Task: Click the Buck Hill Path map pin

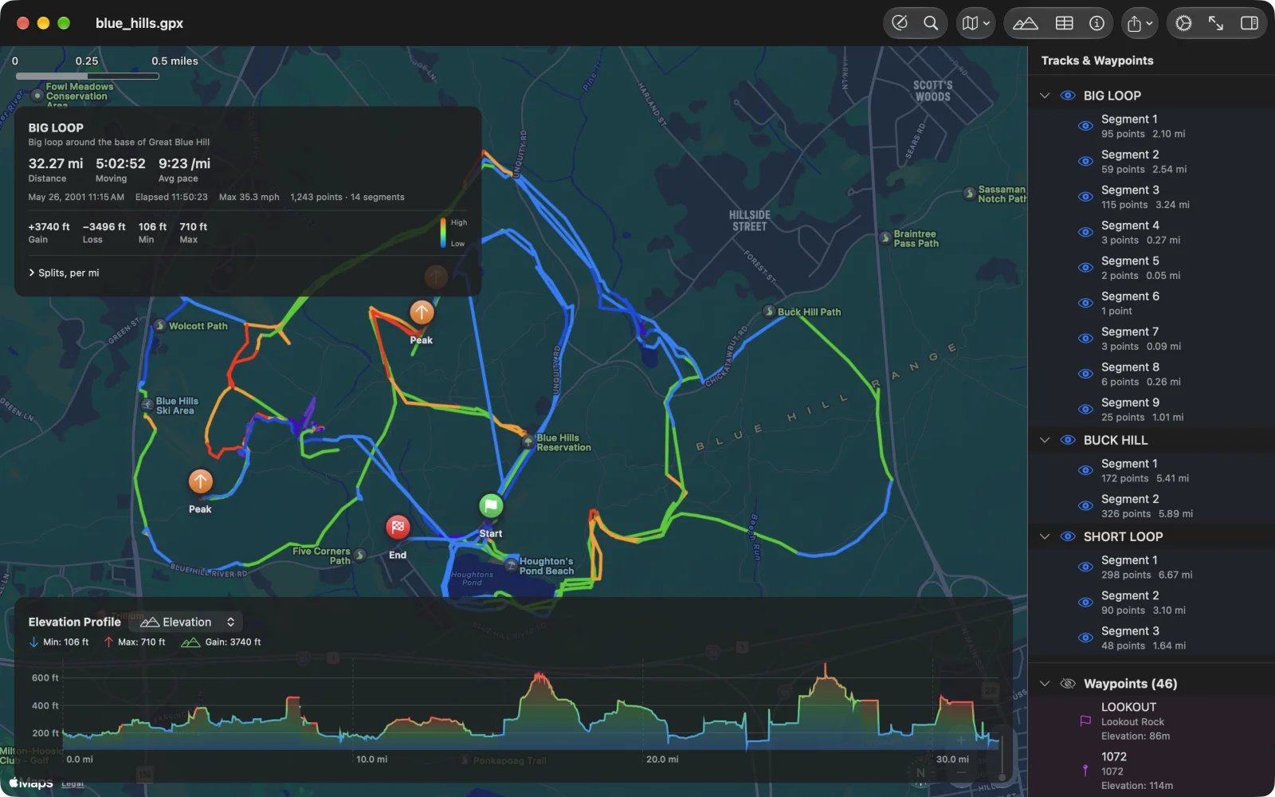Action: pos(769,312)
